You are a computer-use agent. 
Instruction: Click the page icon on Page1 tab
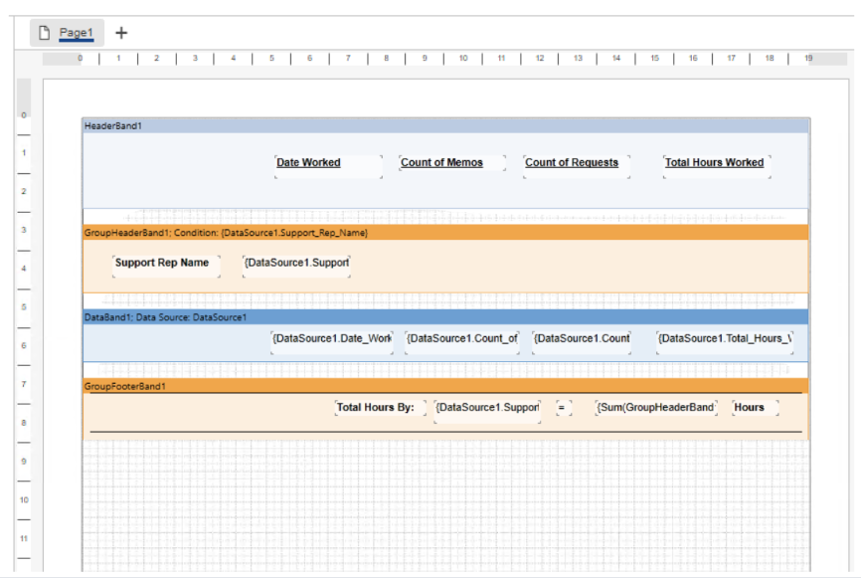pos(44,33)
